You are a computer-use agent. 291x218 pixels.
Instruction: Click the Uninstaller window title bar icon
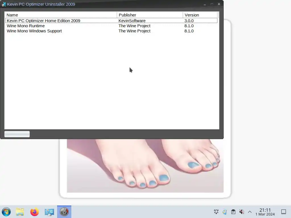point(4,4)
